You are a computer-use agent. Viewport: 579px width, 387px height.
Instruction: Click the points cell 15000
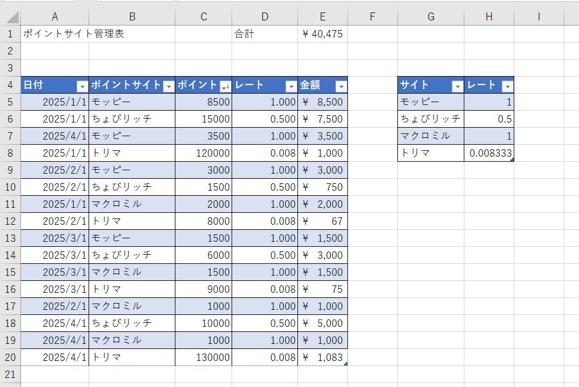(203, 119)
